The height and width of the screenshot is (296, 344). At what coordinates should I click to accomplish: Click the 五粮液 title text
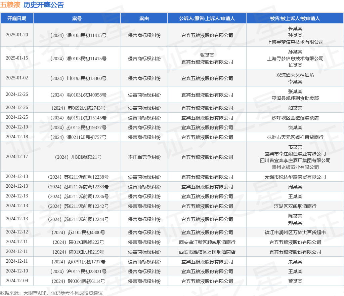click(x=10, y=5)
